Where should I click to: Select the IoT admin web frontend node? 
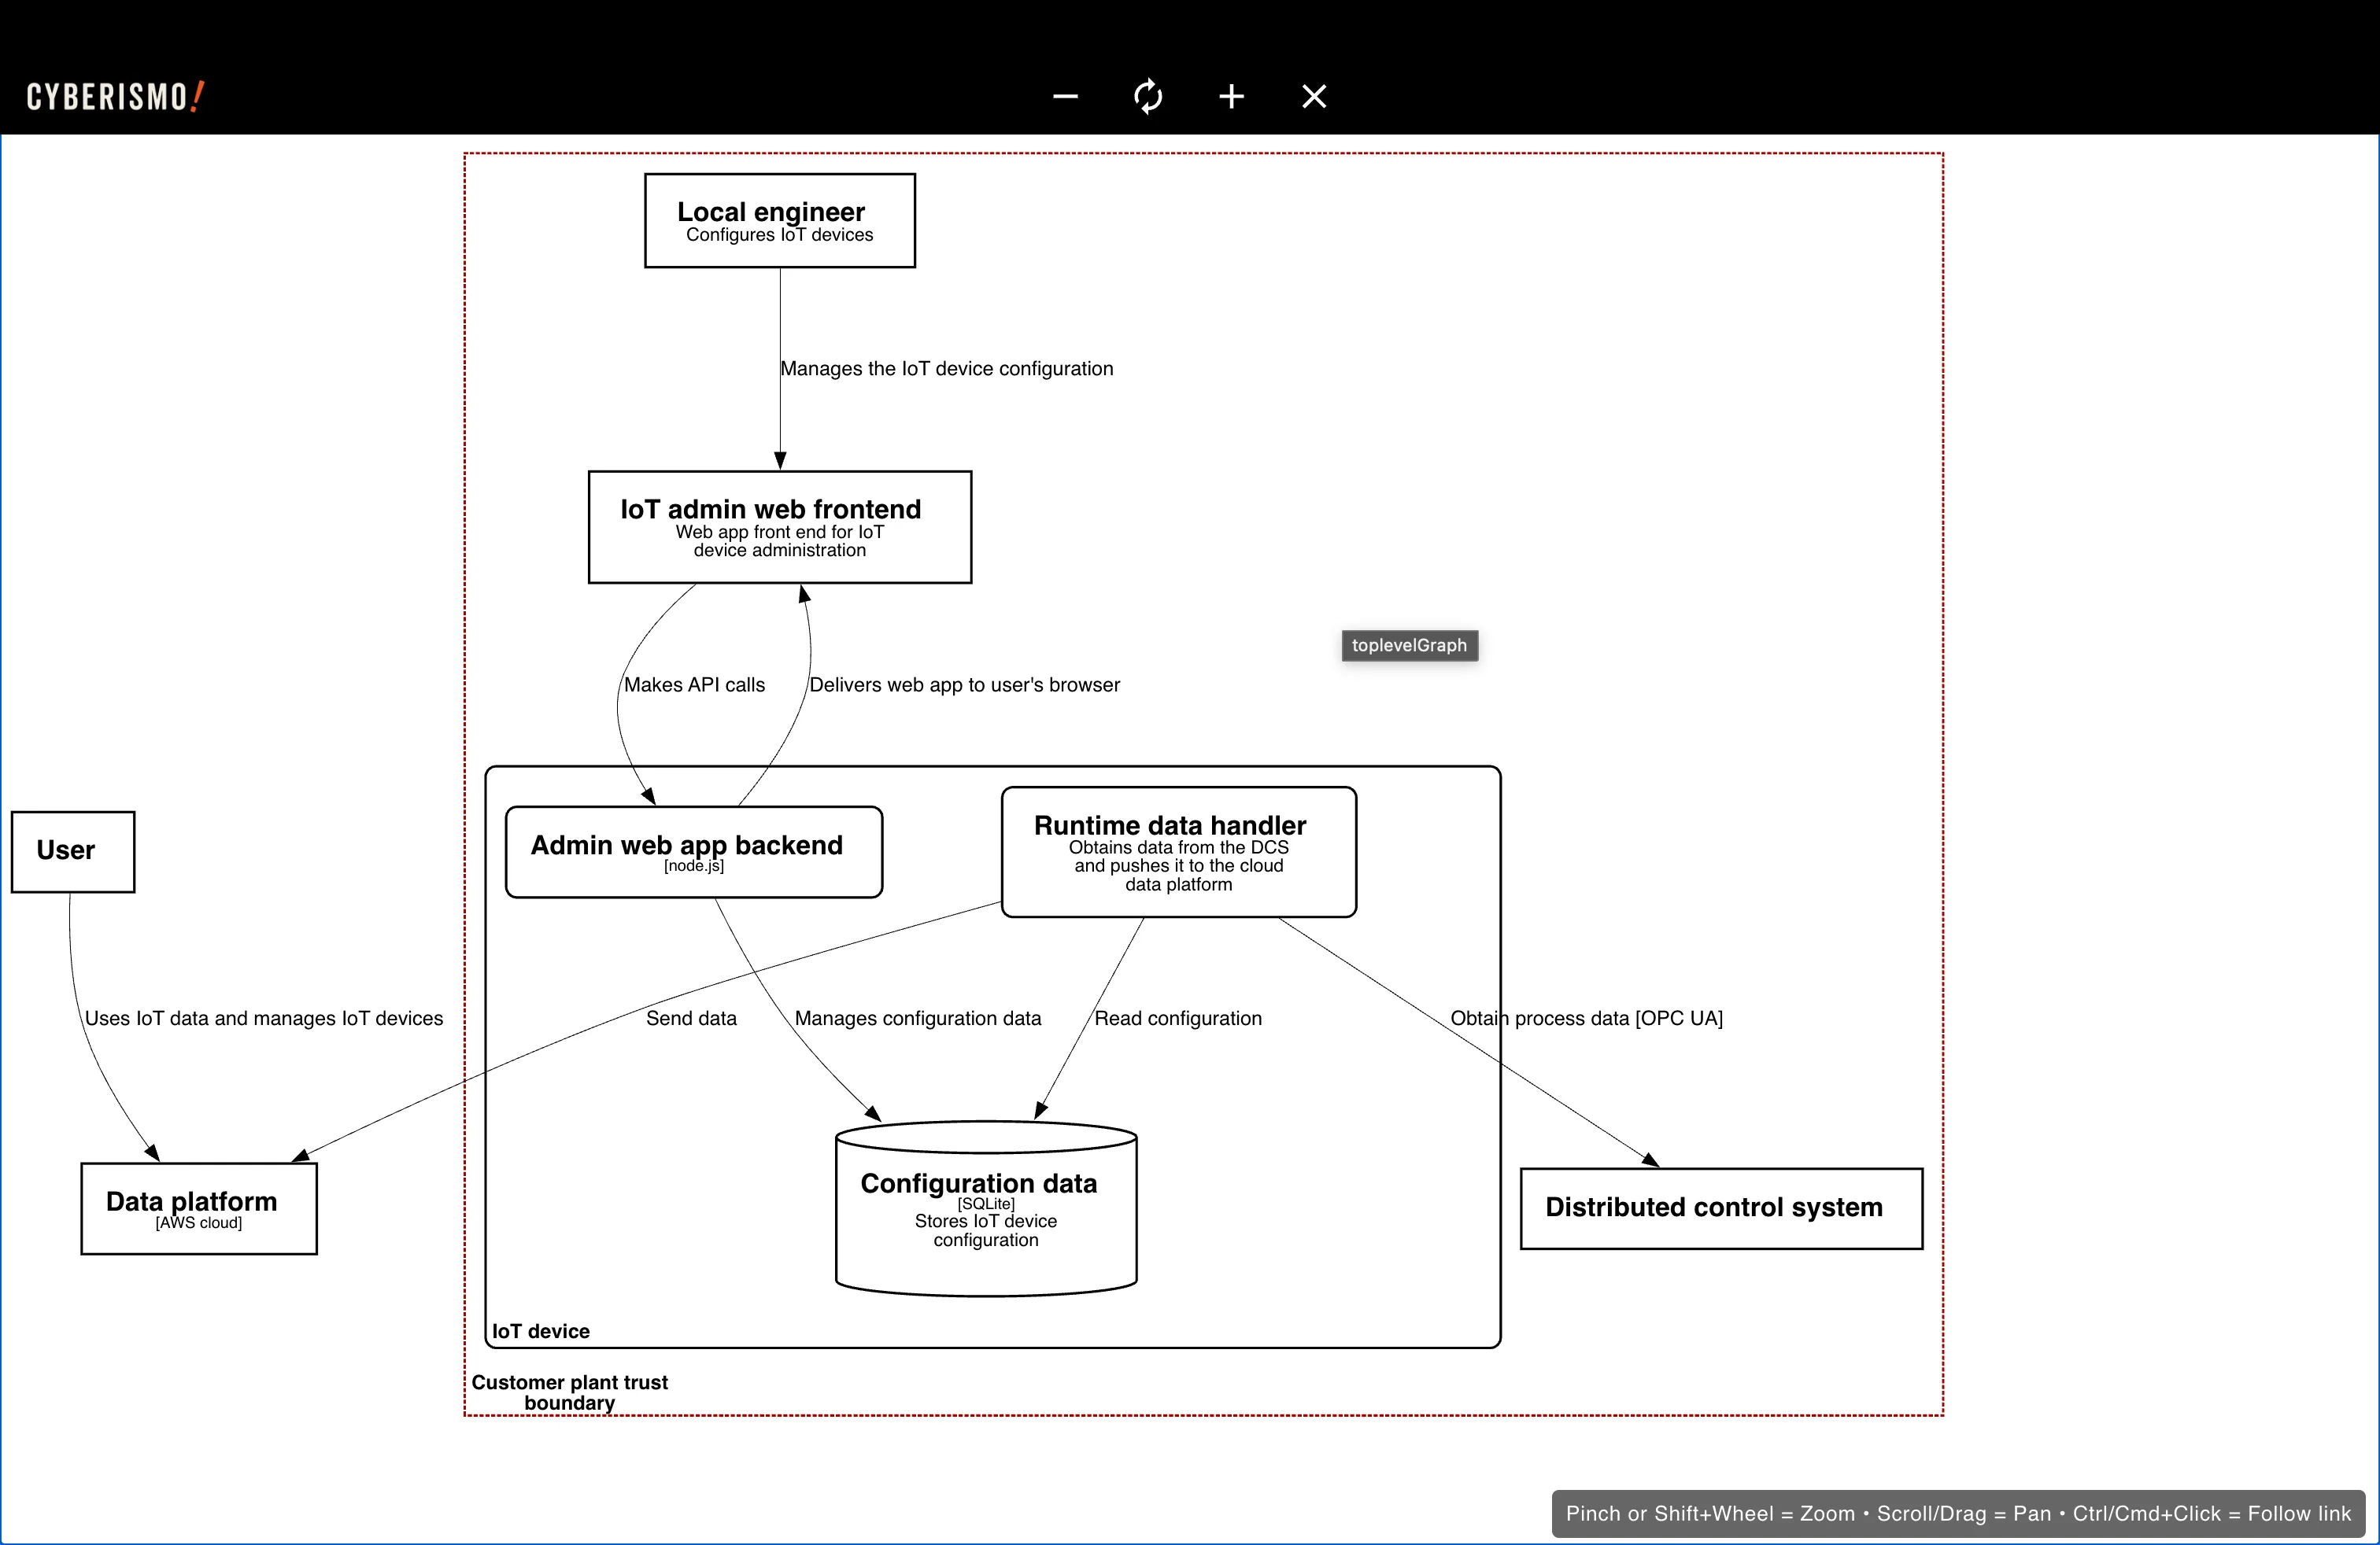780,528
